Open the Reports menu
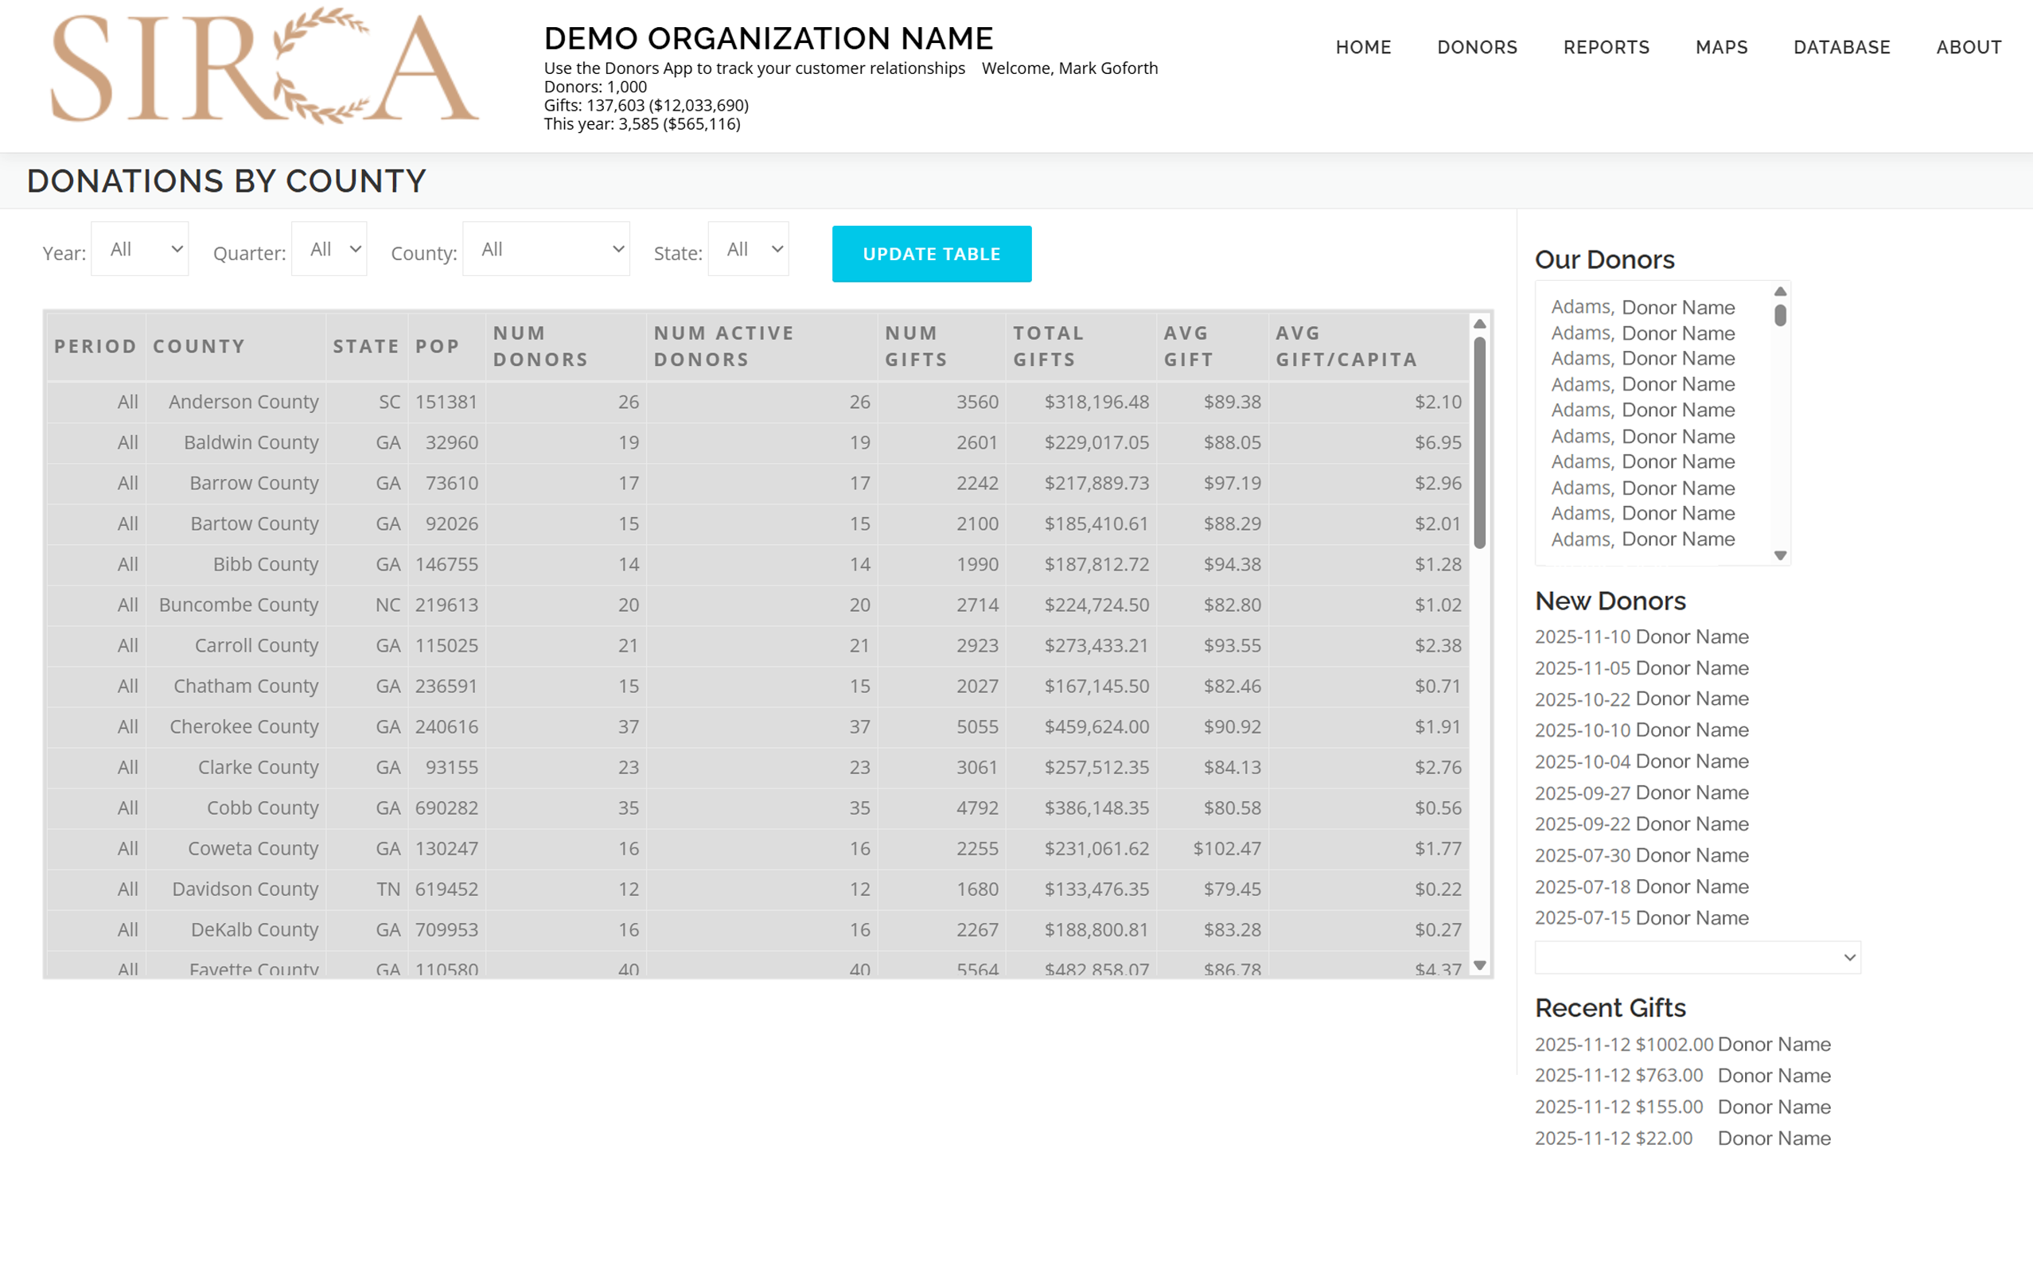This screenshot has height=1277, width=2033. pyautogui.click(x=1606, y=47)
